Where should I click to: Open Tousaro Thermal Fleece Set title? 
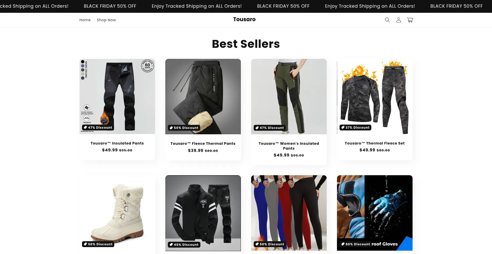(375, 143)
